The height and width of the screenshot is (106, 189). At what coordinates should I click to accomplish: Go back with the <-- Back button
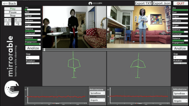point(9,3)
